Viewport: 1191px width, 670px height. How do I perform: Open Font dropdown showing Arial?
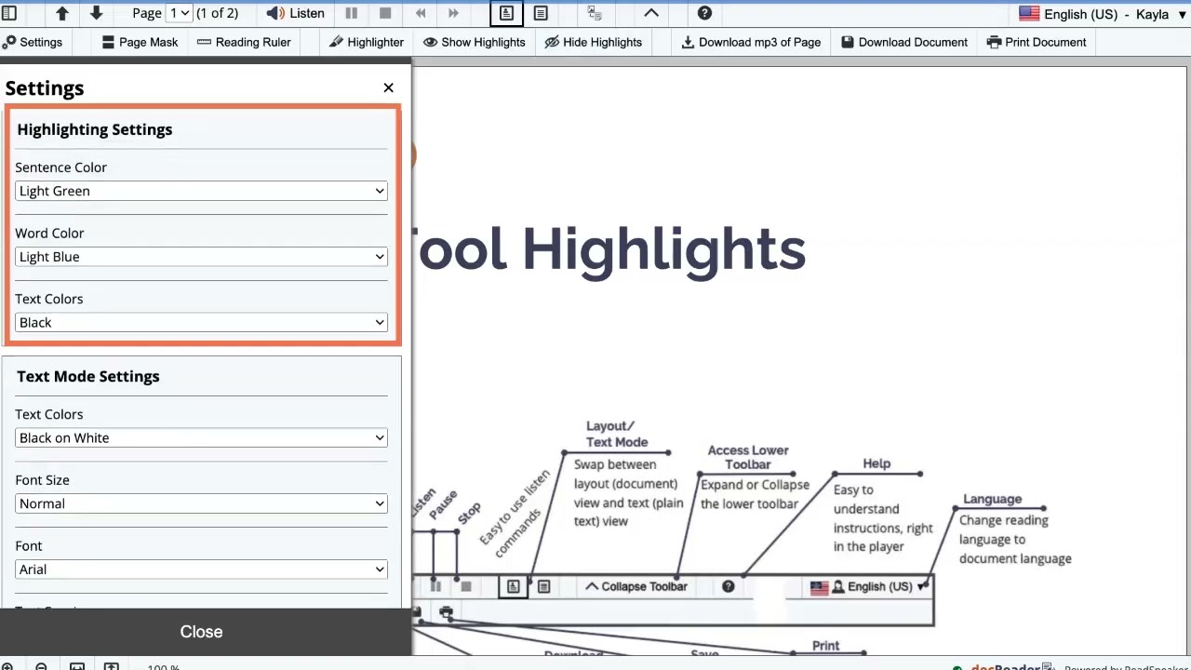[x=201, y=569]
